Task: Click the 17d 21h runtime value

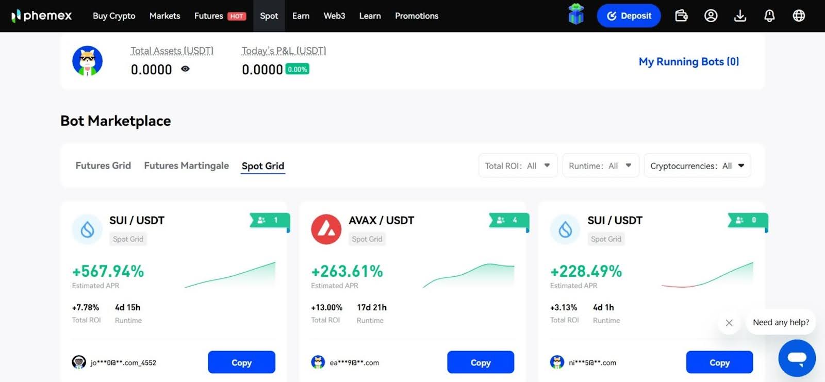Action: (x=372, y=307)
